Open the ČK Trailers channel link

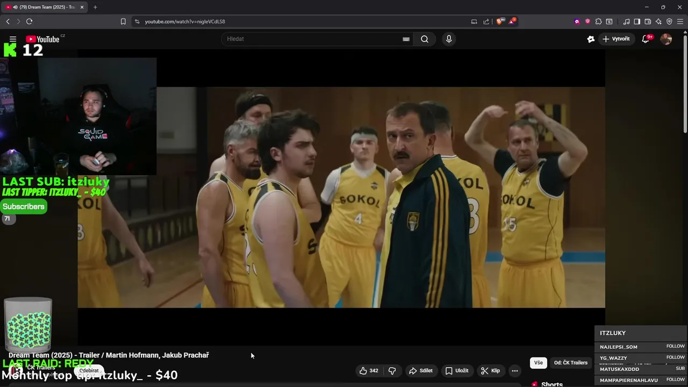tap(41, 368)
